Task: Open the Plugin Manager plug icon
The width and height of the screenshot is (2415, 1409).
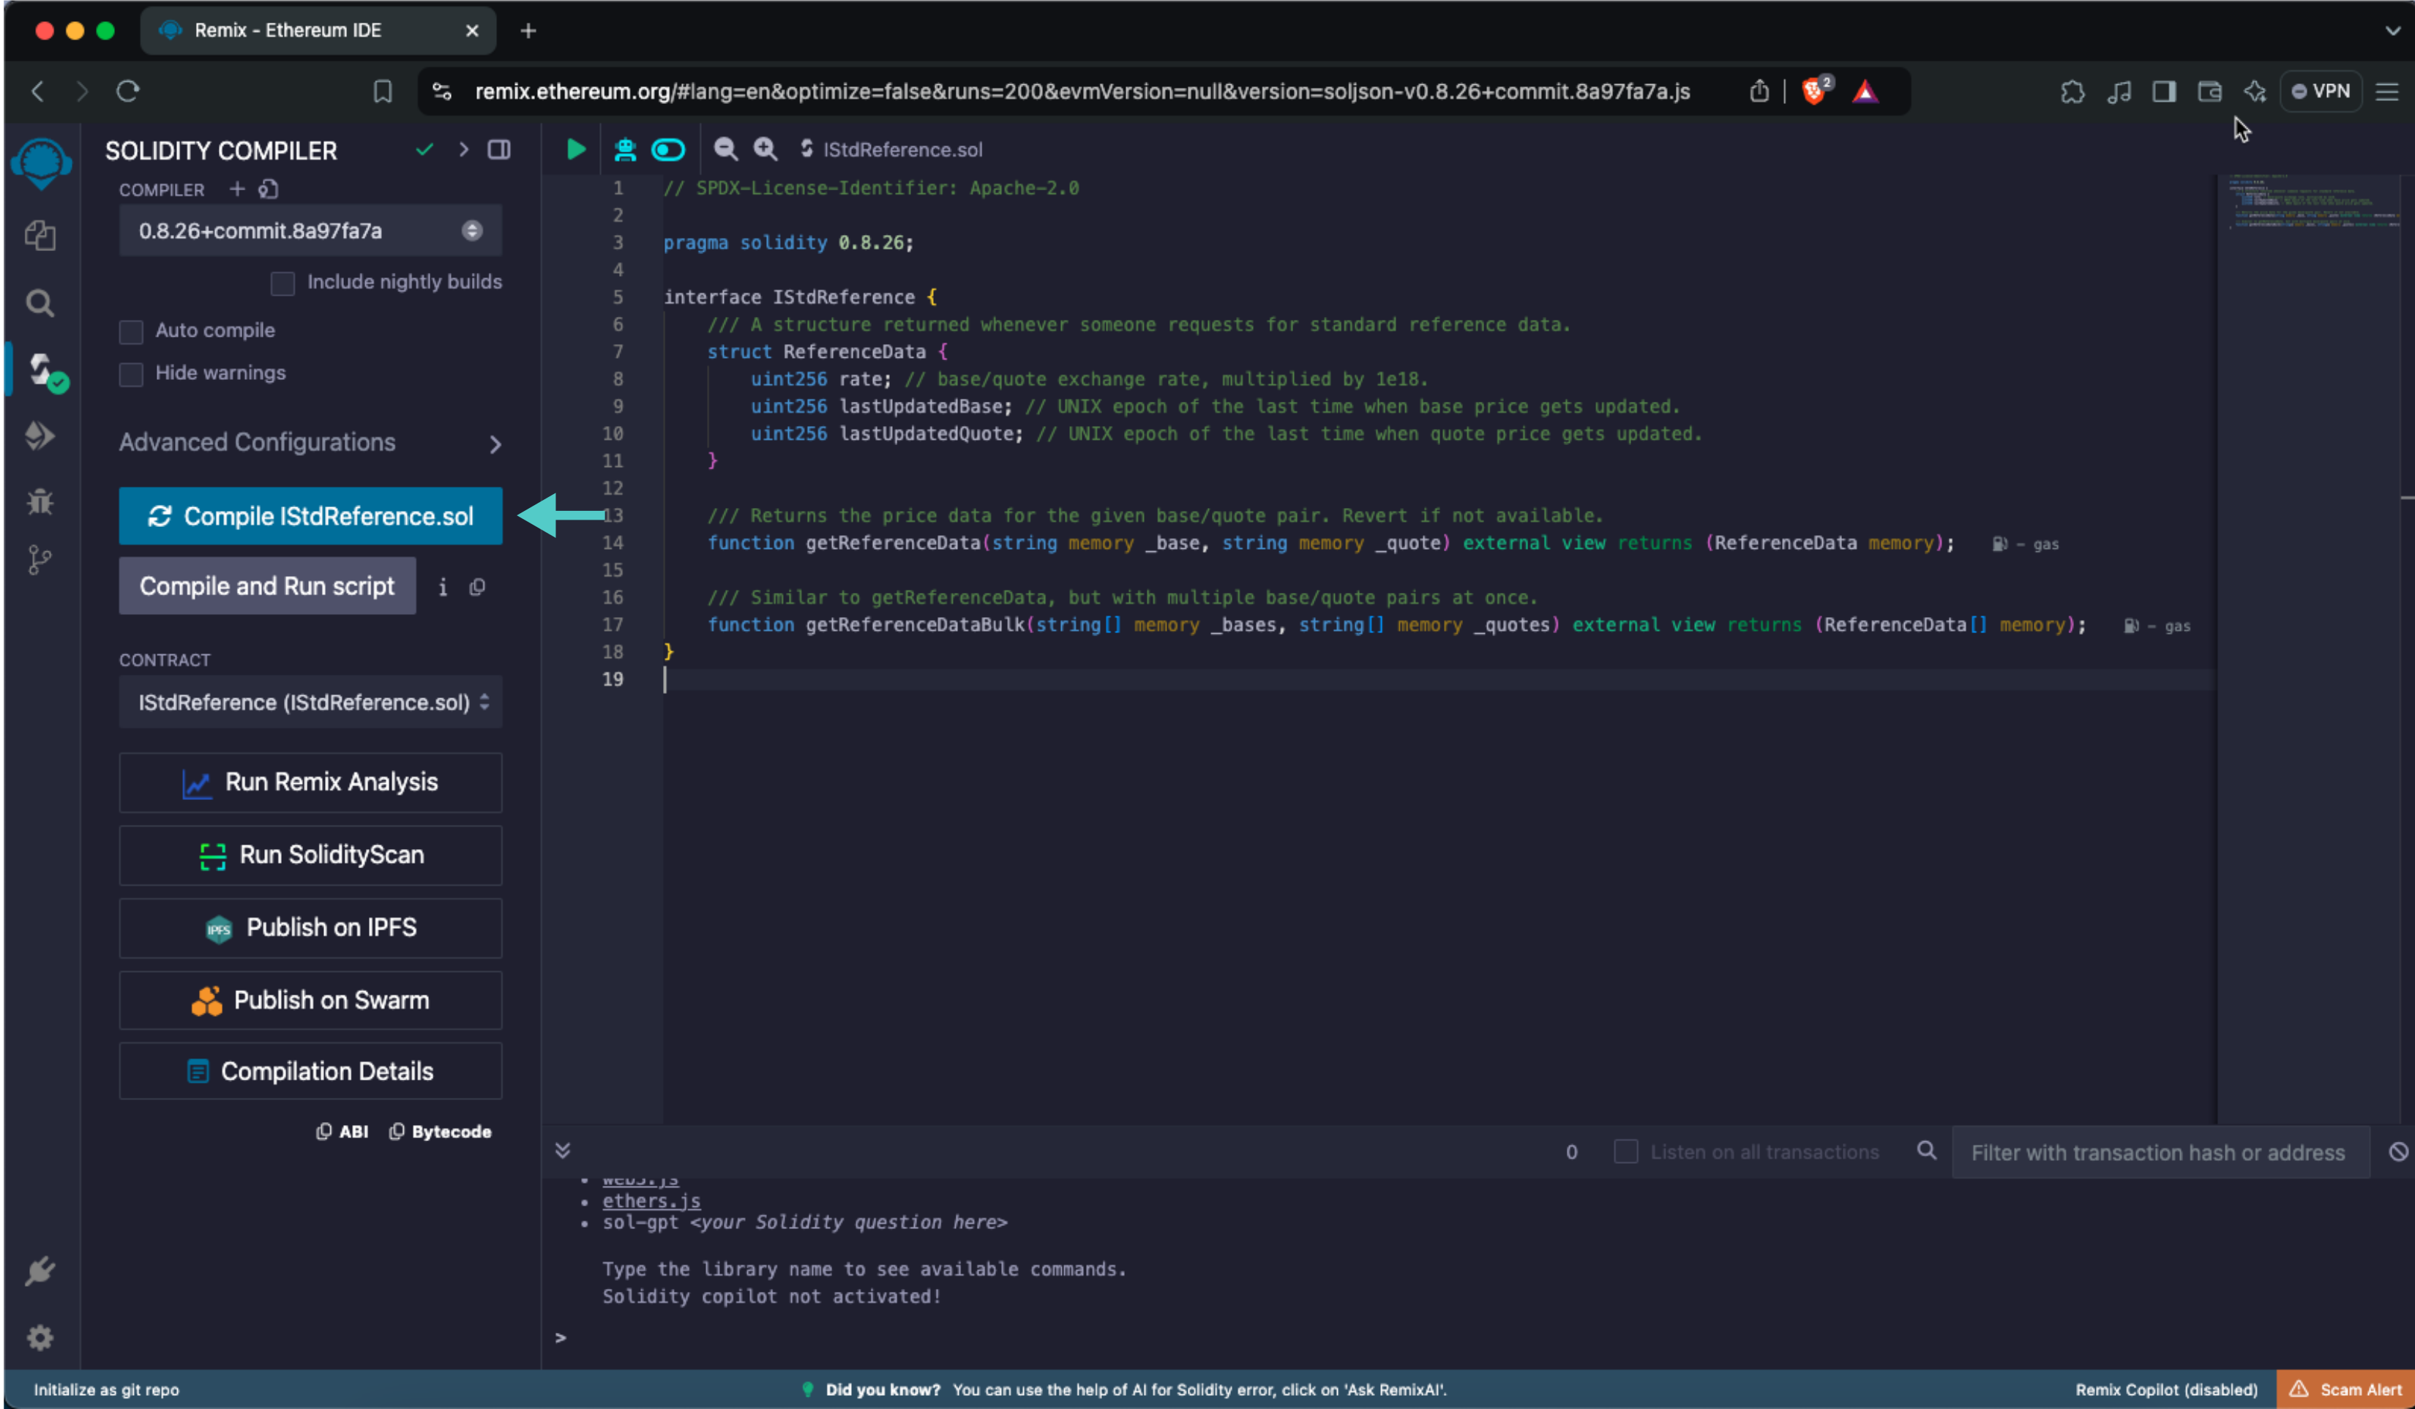Action: [40, 1271]
